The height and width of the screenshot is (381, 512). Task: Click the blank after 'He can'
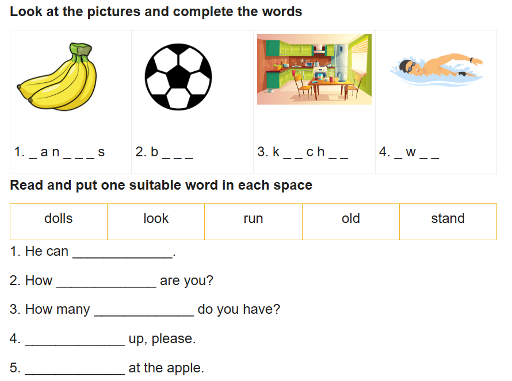click(123, 252)
